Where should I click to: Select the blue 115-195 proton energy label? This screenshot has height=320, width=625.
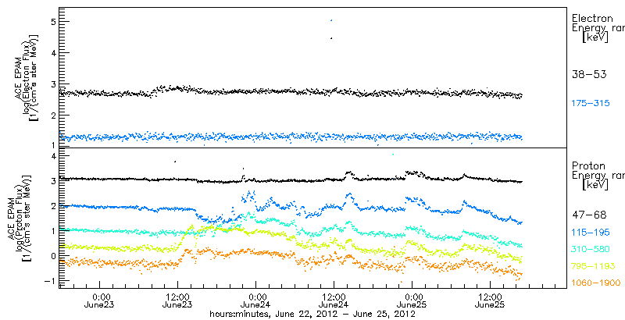pos(591,233)
